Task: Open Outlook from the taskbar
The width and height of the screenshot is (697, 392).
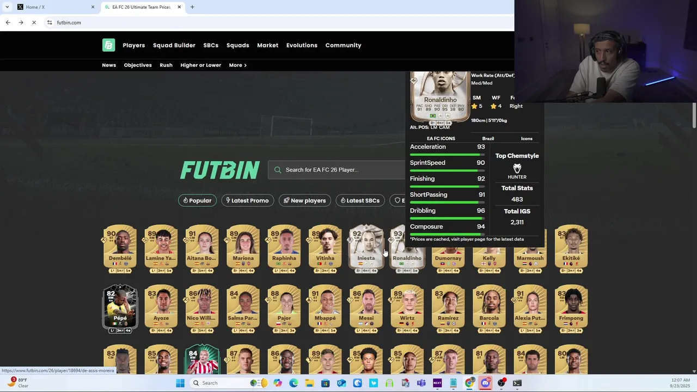Action: click(x=341, y=383)
